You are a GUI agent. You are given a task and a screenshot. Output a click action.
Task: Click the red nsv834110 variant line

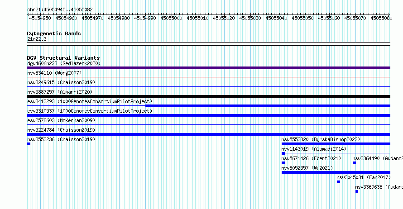point(208,77)
